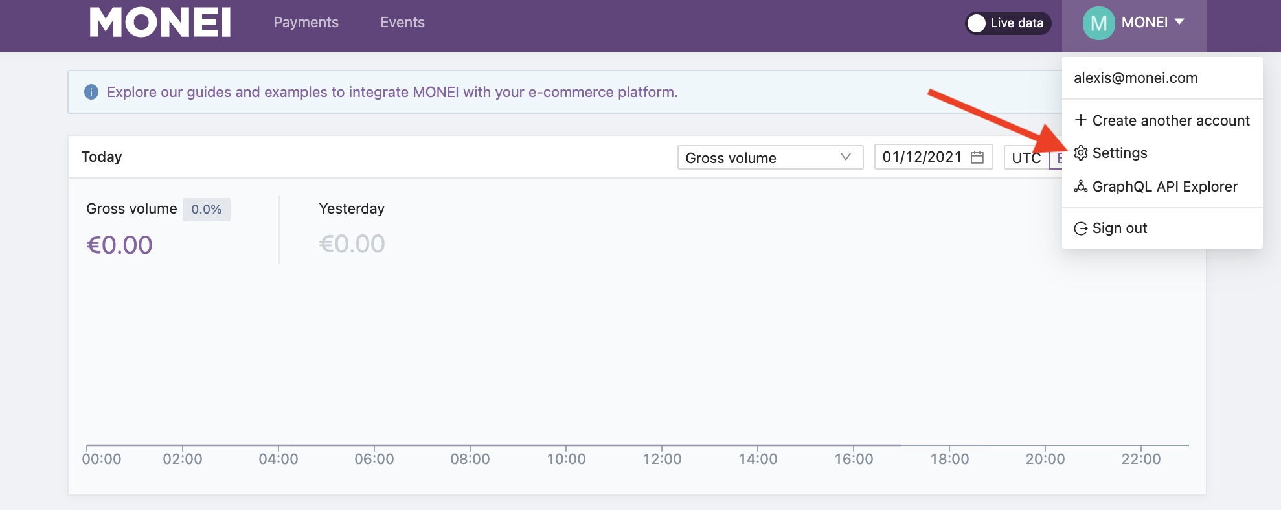Click the Gross volume metric label
This screenshot has height=510, width=1281.
[x=131, y=208]
